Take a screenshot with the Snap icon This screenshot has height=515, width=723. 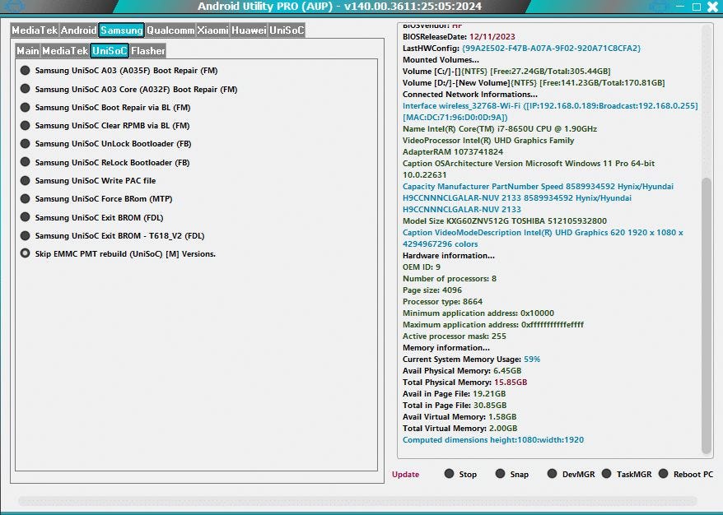pyautogui.click(x=501, y=474)
